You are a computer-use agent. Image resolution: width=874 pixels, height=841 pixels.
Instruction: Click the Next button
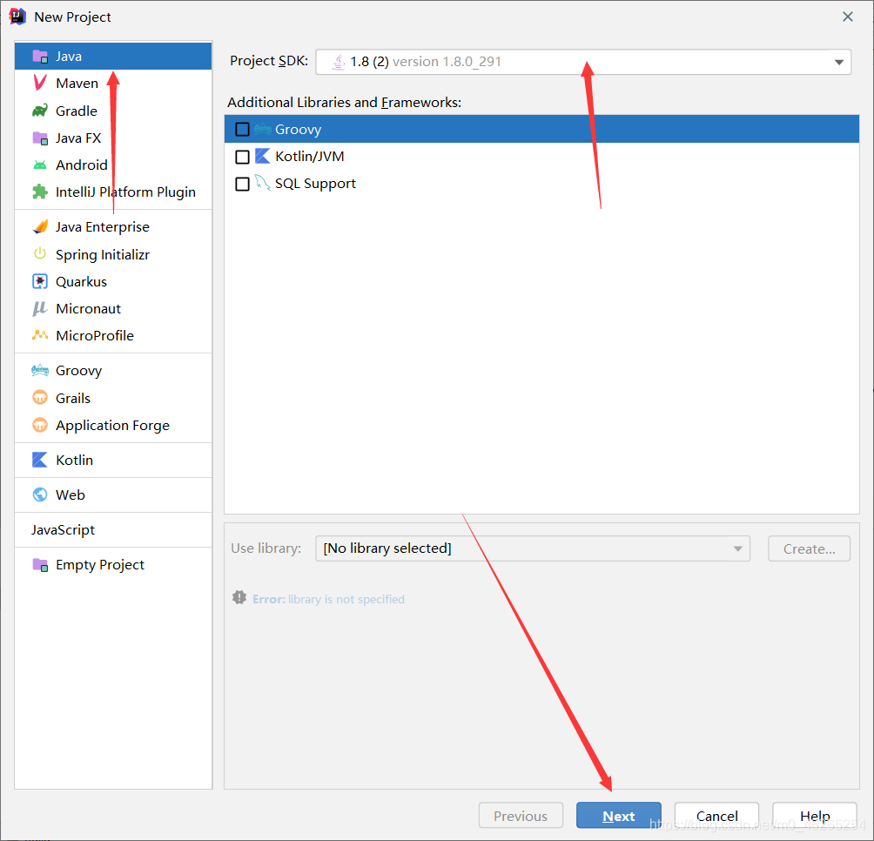[619, 816]
